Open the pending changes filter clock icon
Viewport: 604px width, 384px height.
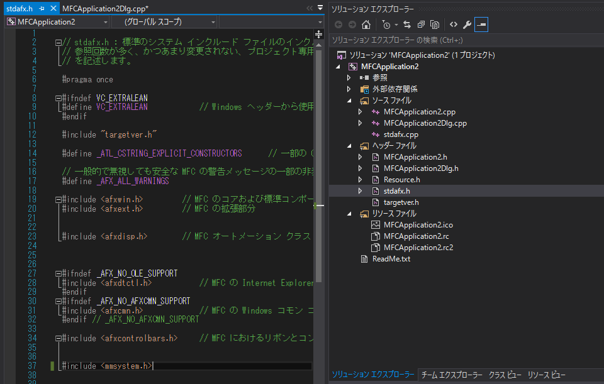point(386,25)
